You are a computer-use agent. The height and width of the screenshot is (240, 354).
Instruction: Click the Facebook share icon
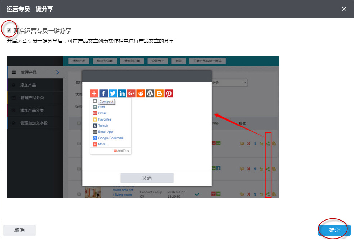click(x=103, y=93)
